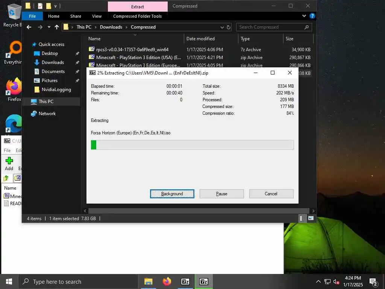Image resolution: width=385 pixels, height=289 pixels.
Task: Open Downloads in navigation pane
Action: [53, 62]
